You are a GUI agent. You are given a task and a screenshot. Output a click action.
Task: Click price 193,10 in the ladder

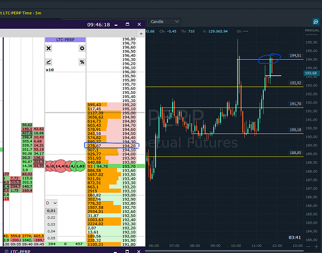pyautogui.click(x=129, y=191)
